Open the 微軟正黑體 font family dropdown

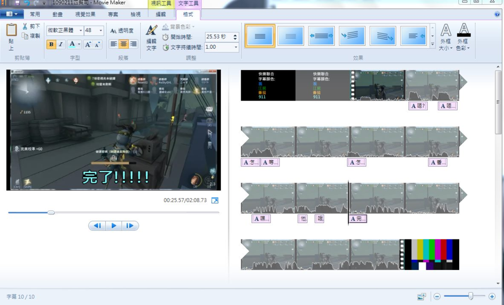pyautogui.click(x=80, y=31)
